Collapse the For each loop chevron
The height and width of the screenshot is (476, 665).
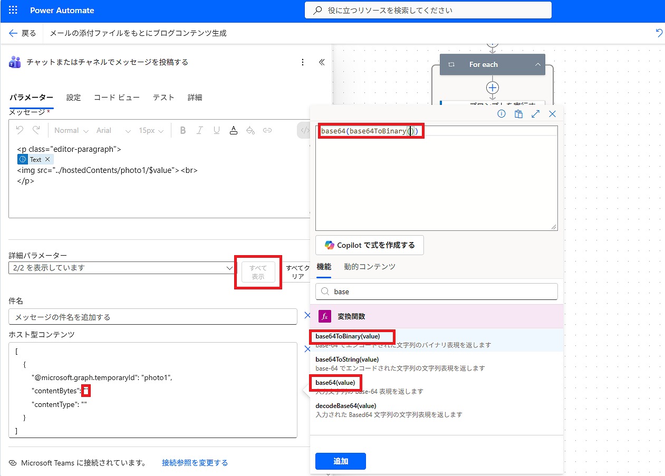tap(537, 65)
